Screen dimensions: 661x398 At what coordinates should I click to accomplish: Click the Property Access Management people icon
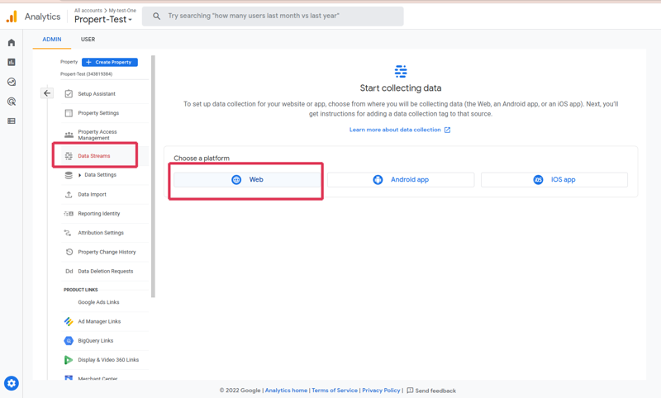69,135
